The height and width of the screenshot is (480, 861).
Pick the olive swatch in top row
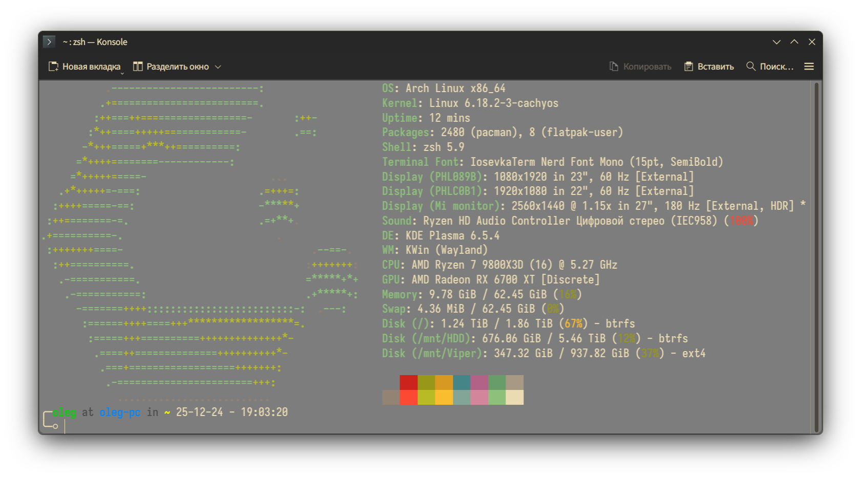426,383
